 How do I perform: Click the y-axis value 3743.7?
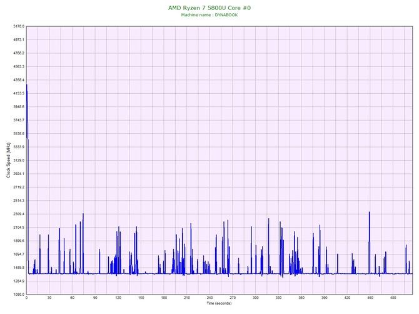click(x=19, y=120)
